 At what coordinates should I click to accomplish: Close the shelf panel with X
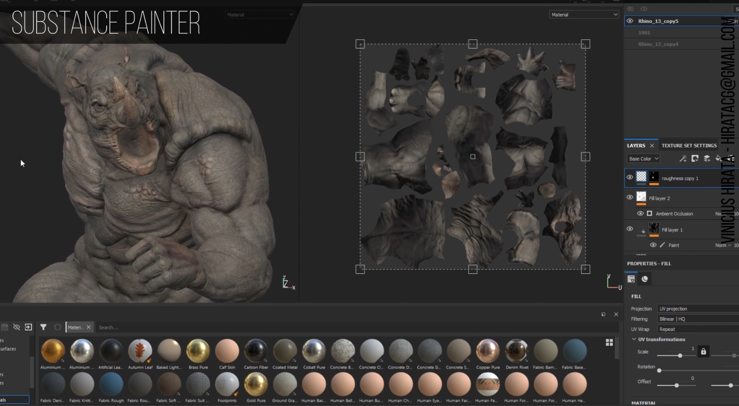coord(616,314)
